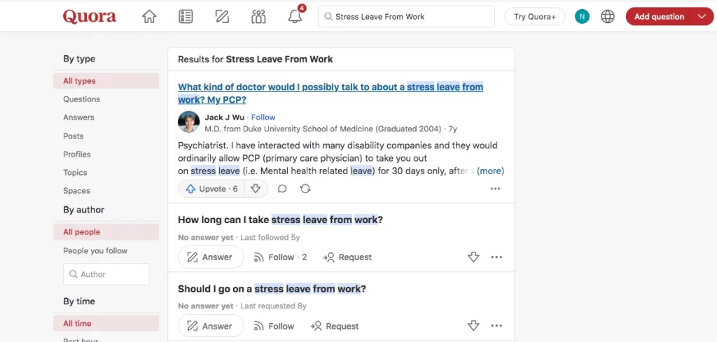The height and width of the screenshot is (342, 717).
Task: Open 'Should I go on a stress leave' question
Action: (272, 289)
